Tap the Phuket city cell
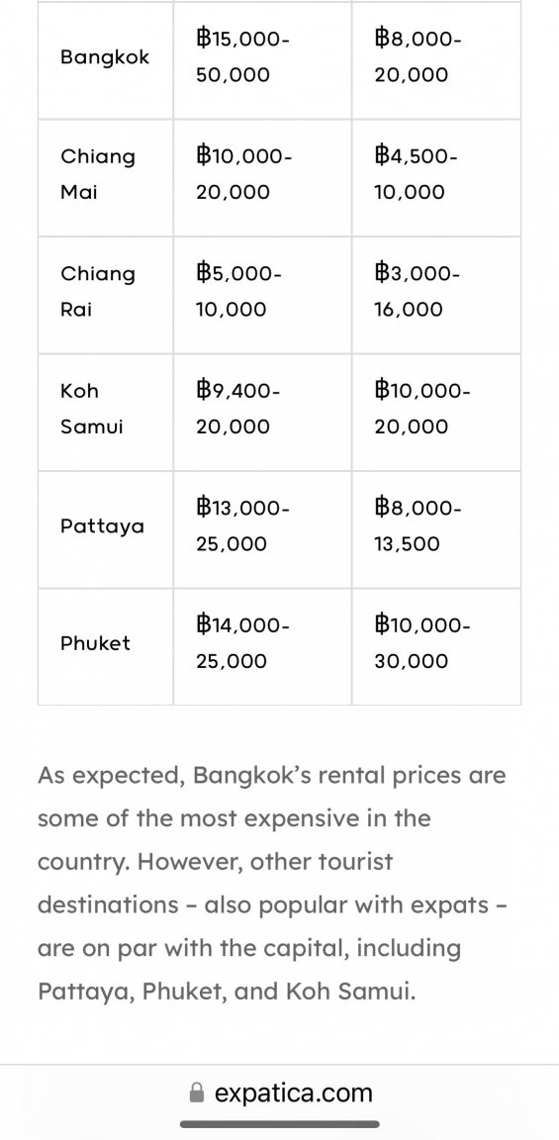Viewport: 559px width, 1140px height. click(106, 646)
